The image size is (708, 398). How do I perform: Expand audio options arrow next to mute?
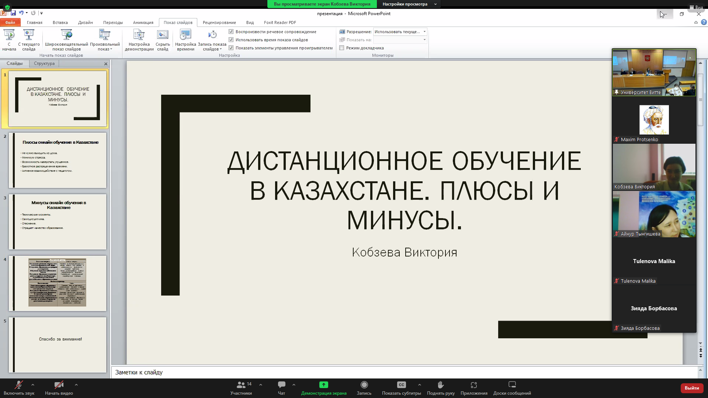pos(33,385)
